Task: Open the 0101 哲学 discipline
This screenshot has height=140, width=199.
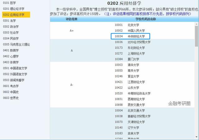Action: 9,3
